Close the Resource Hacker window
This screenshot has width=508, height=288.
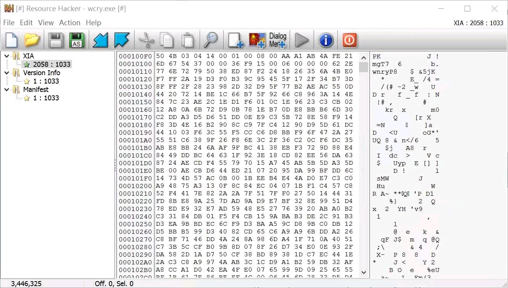coord(494,9)
